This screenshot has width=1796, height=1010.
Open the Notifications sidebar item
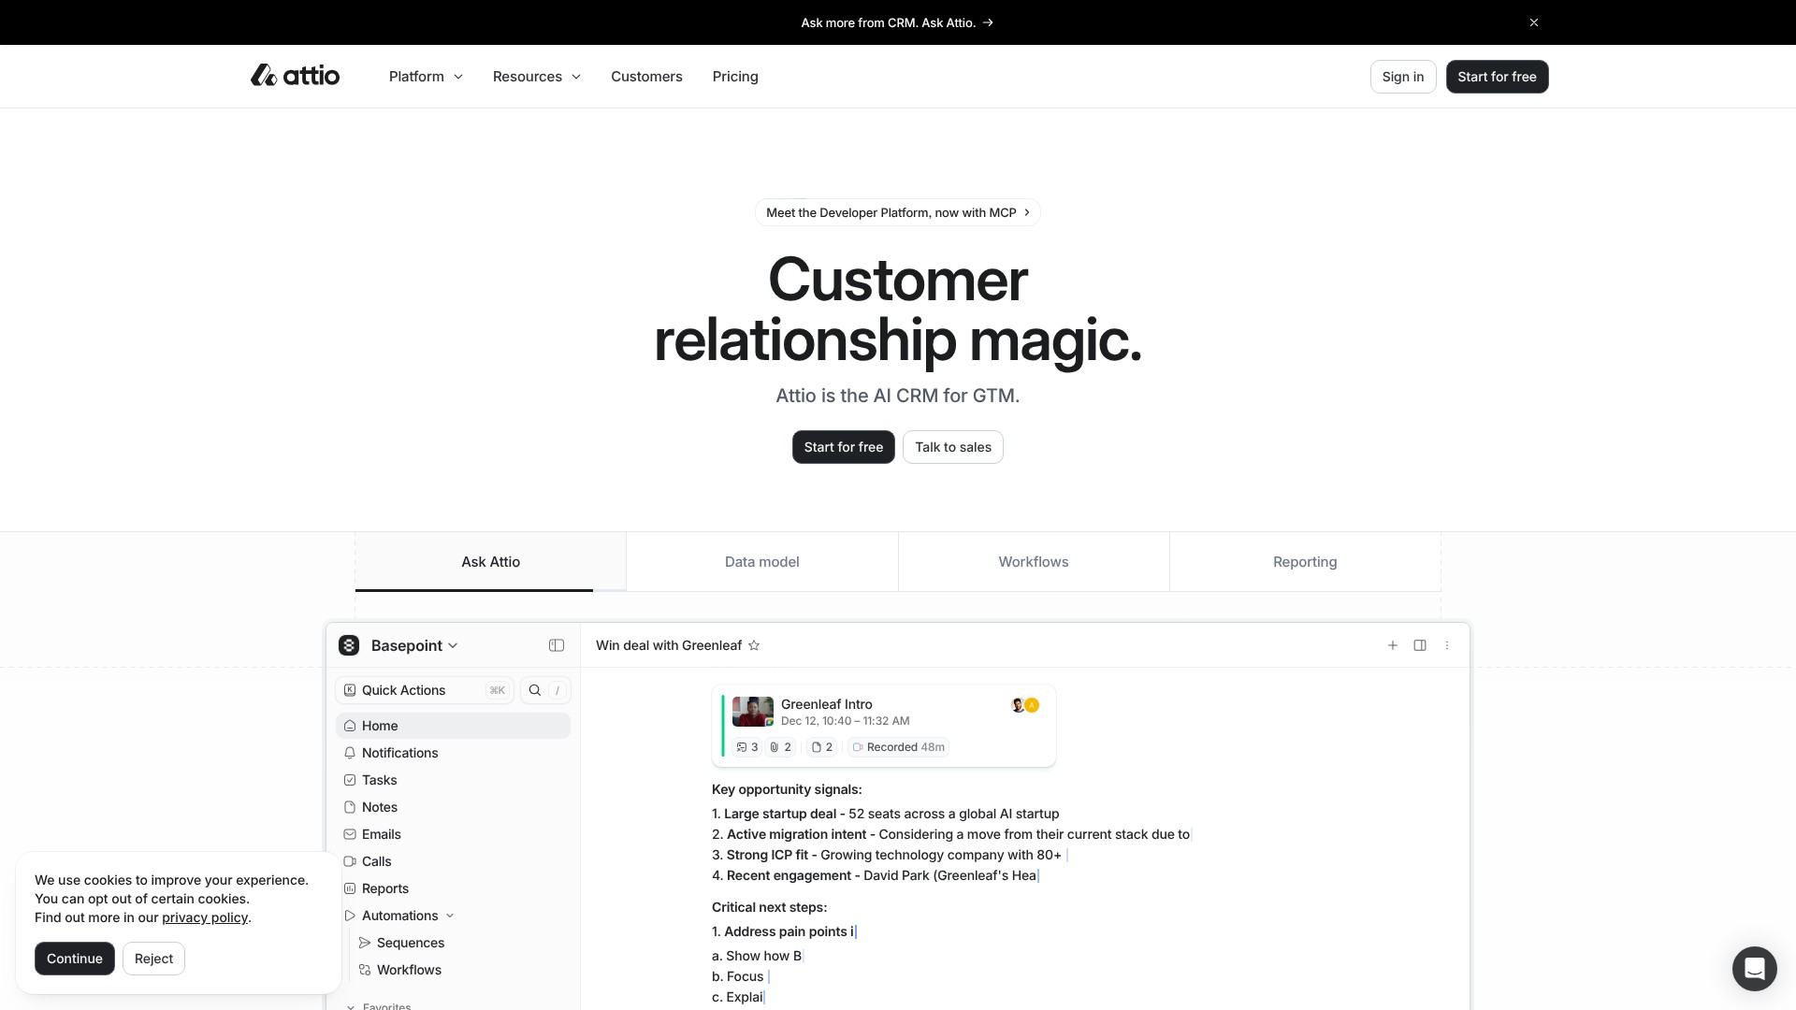(x=399, y=753)
